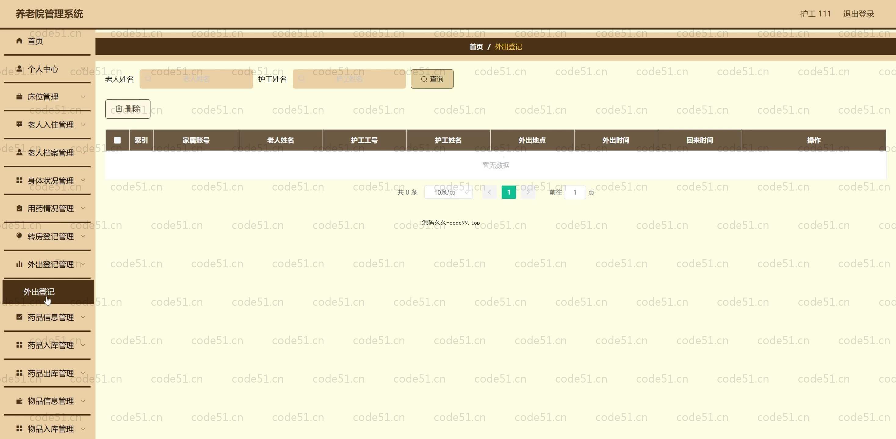Expand the 用药情况管理 chevron
Screen dimensions: 896x439
click(83, 208)
